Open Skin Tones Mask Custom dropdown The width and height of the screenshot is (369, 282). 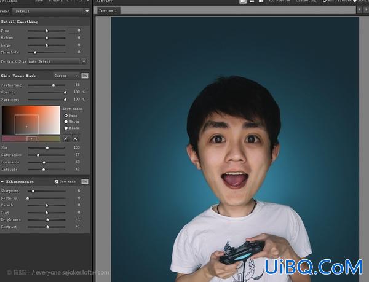(x=66, y=76)
